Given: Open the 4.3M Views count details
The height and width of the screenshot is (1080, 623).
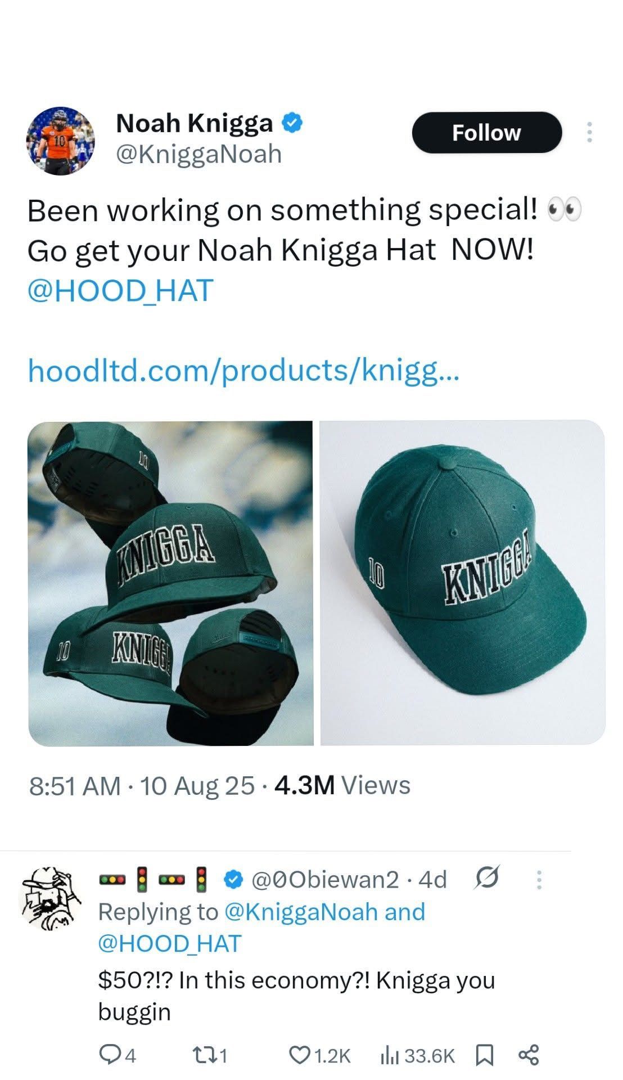Looking at the screenshot, I should (x=342, y=785).
